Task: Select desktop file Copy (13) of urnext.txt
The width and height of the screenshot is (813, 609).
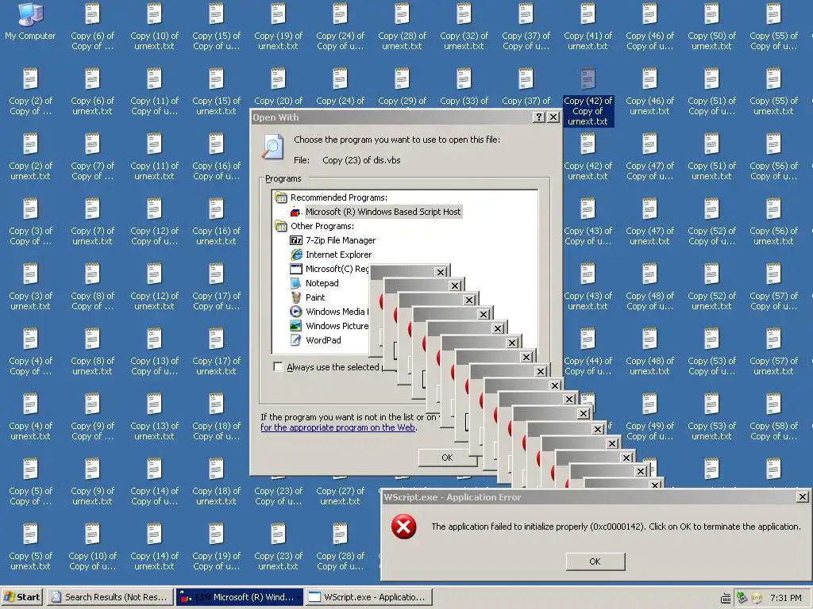Action: (154, 417)
